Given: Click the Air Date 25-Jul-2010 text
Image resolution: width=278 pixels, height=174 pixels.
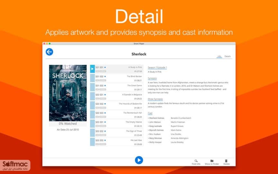Looking at the screenshot, I should point(68,130).
